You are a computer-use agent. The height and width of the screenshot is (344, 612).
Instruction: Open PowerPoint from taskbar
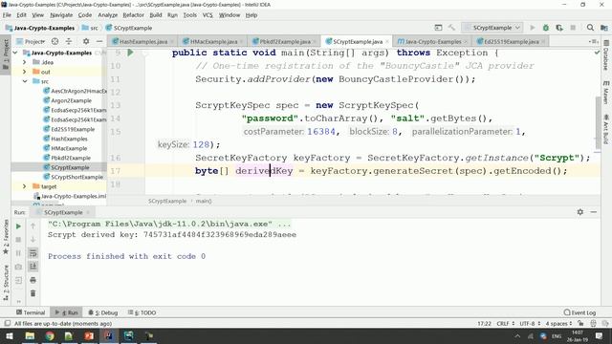[x=89, y=335]
